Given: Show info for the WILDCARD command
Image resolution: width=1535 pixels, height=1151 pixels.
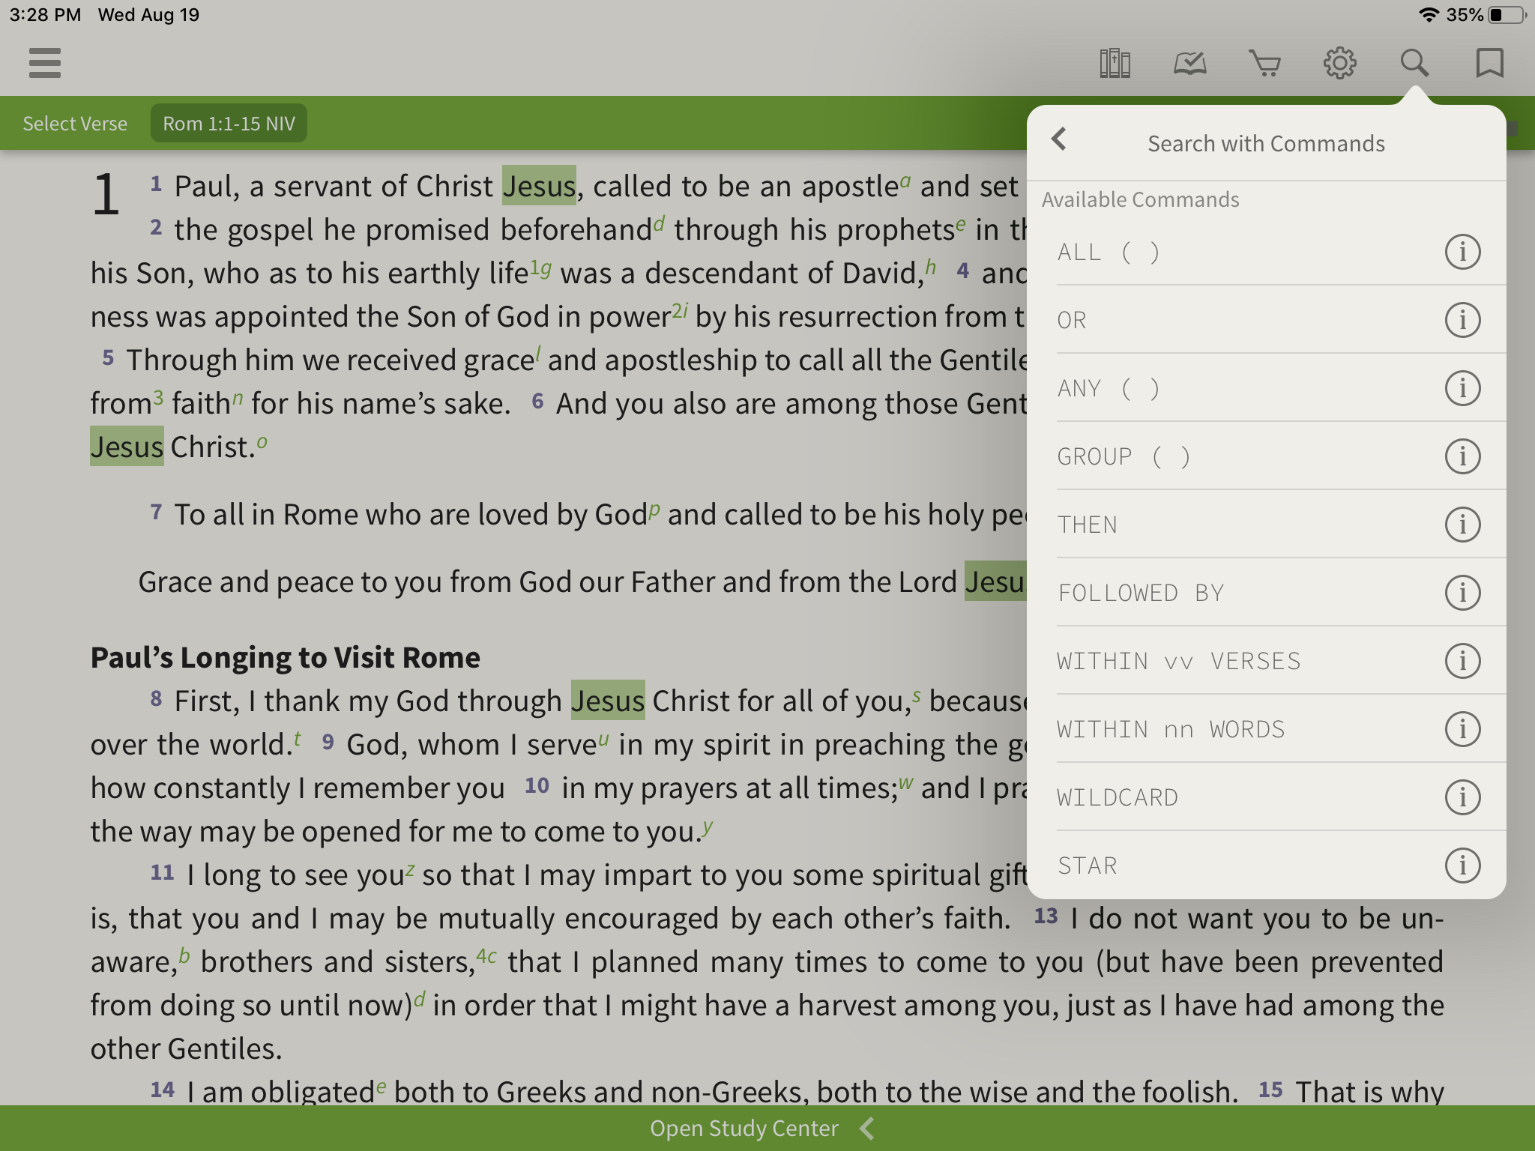Looking at the screenshot, I should [x=1462, y=797].
